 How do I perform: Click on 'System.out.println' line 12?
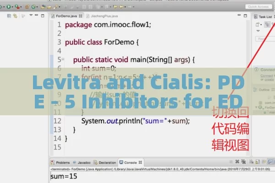(135, 121)
